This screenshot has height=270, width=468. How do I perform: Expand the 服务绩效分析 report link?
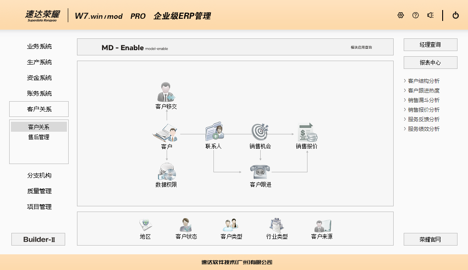tap(423, 129)
